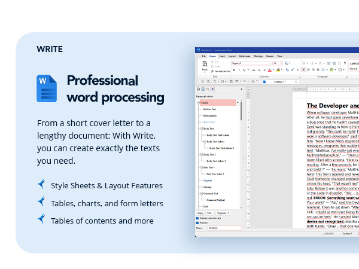Open the Show styles filter dropdown
The width and height of the screenshot is (359, 269).
[224, 228]
